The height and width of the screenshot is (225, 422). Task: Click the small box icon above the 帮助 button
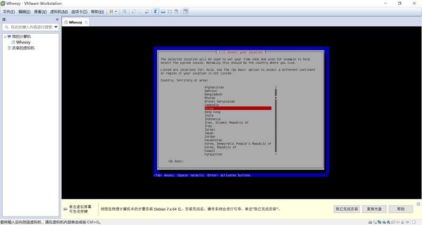(x=418, y=204)
